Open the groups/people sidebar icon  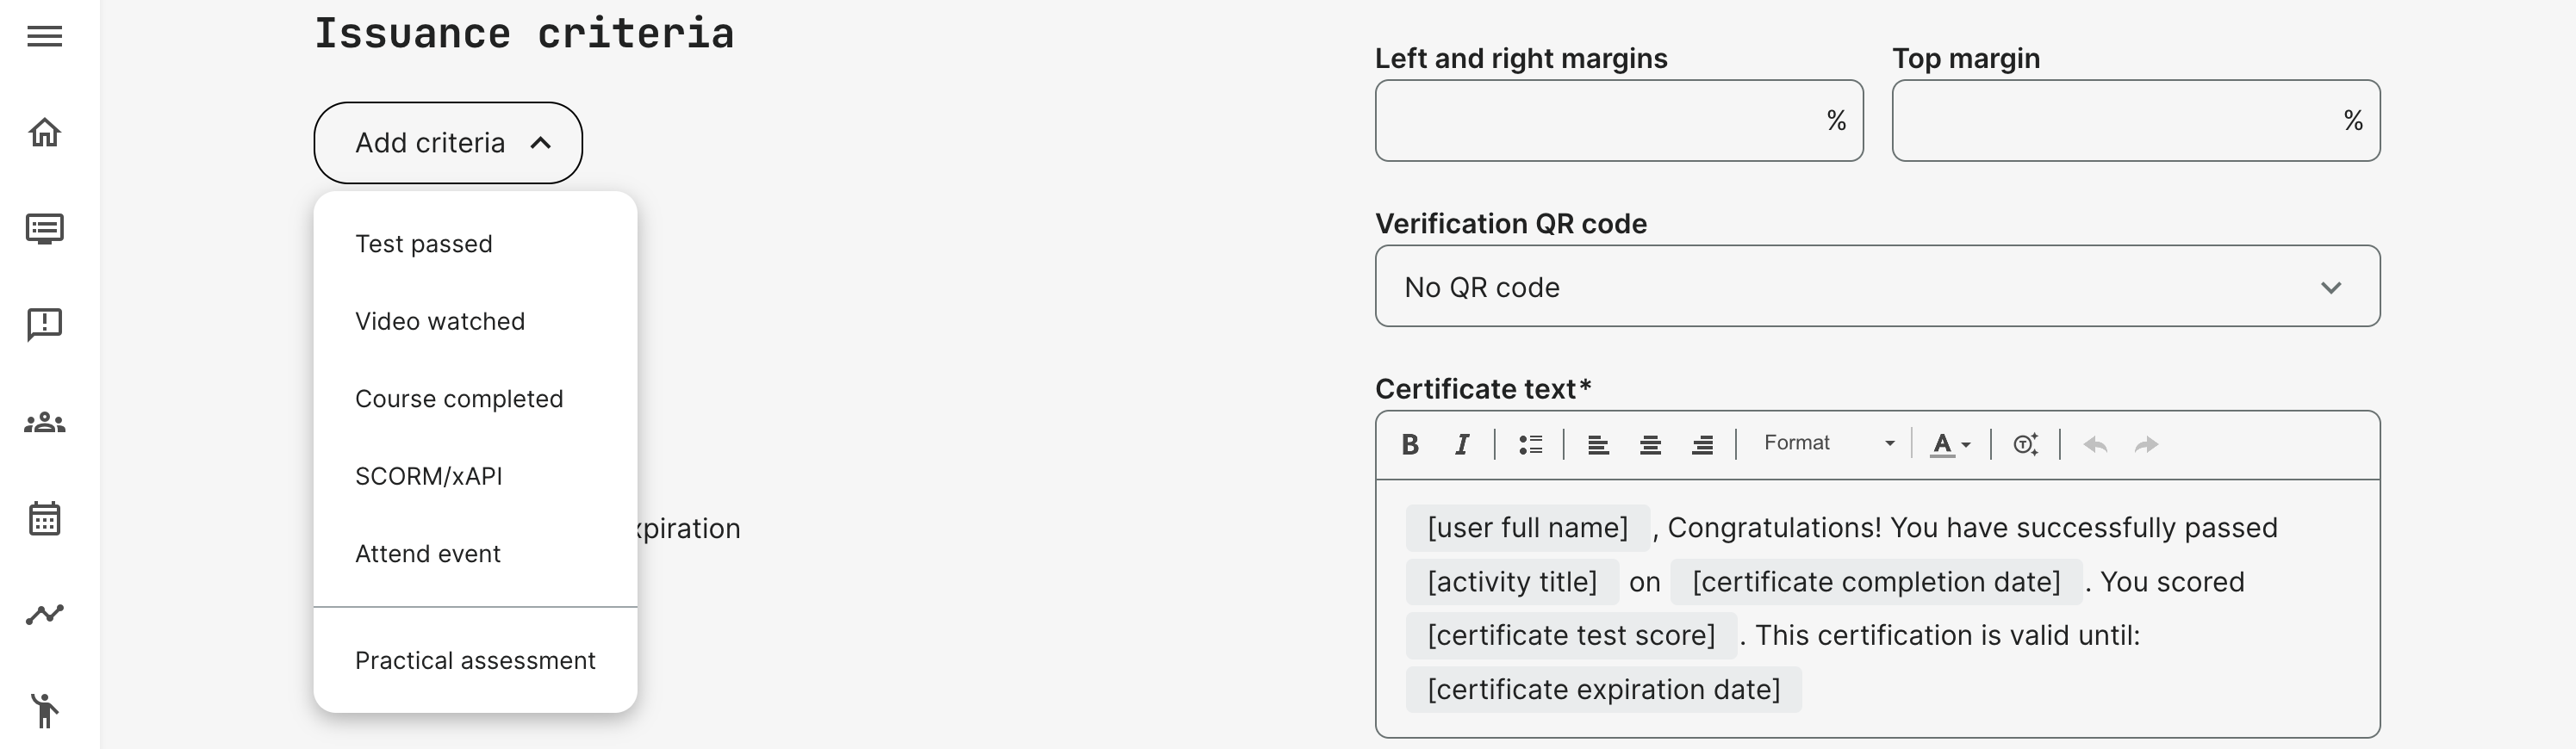tap(44, 423)
